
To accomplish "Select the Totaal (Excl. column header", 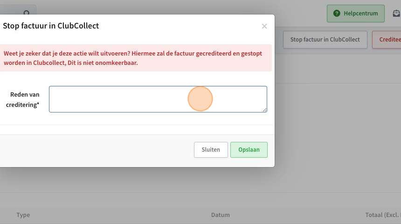I will pos(383,215).
